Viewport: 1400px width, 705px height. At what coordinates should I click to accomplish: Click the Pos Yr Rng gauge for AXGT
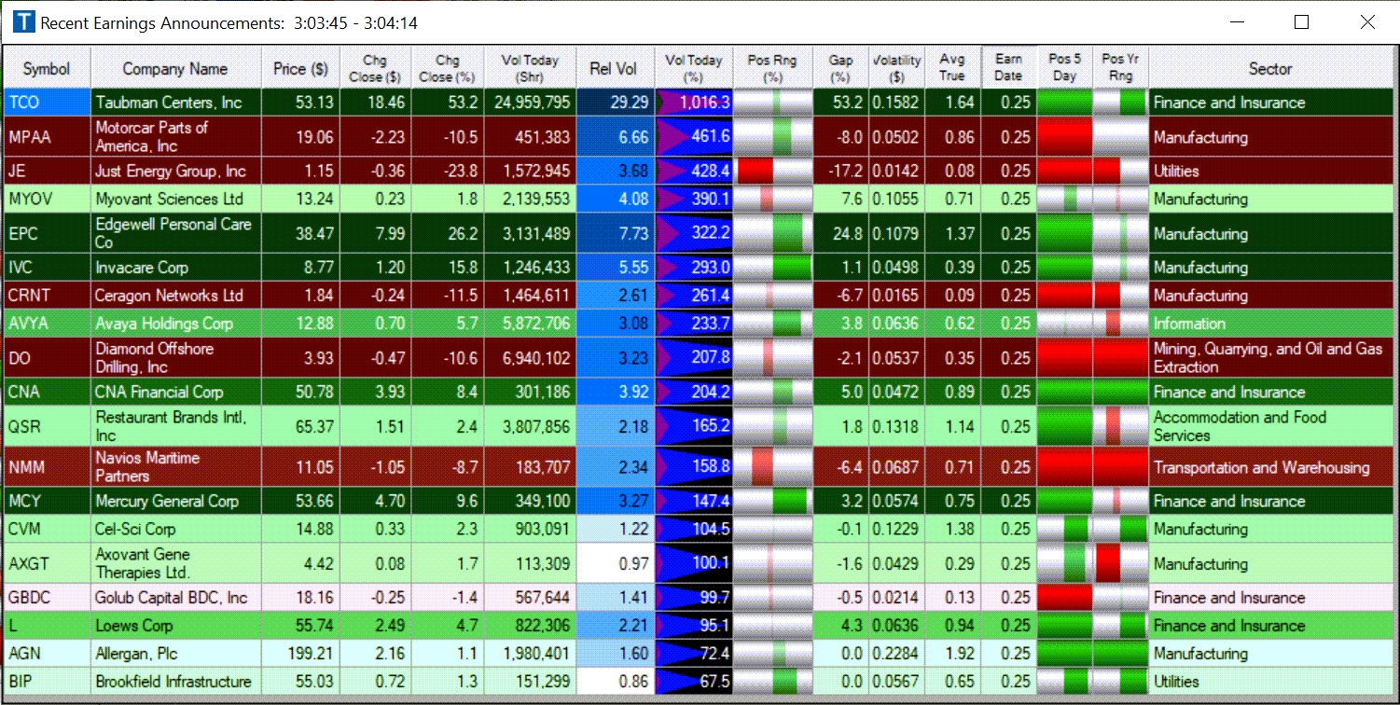coord(1120,563)
